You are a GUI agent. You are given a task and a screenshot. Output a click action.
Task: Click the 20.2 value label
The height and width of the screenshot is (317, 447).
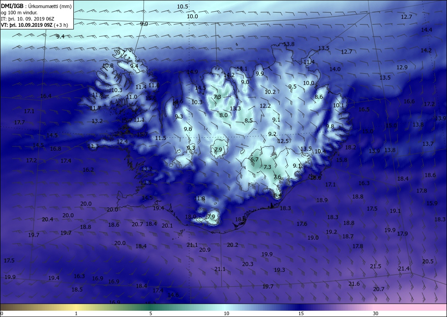coord(232,245)
